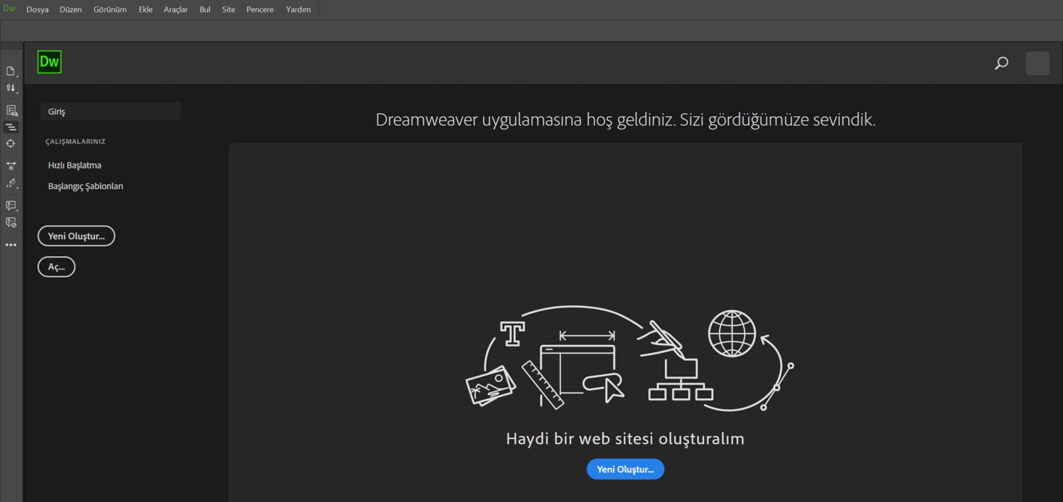Toggle Visual Media Queries bar icon

pos(11,166)
